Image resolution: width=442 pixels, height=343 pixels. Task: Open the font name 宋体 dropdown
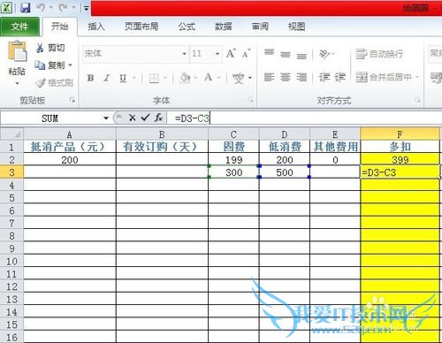tap(184, 54)
